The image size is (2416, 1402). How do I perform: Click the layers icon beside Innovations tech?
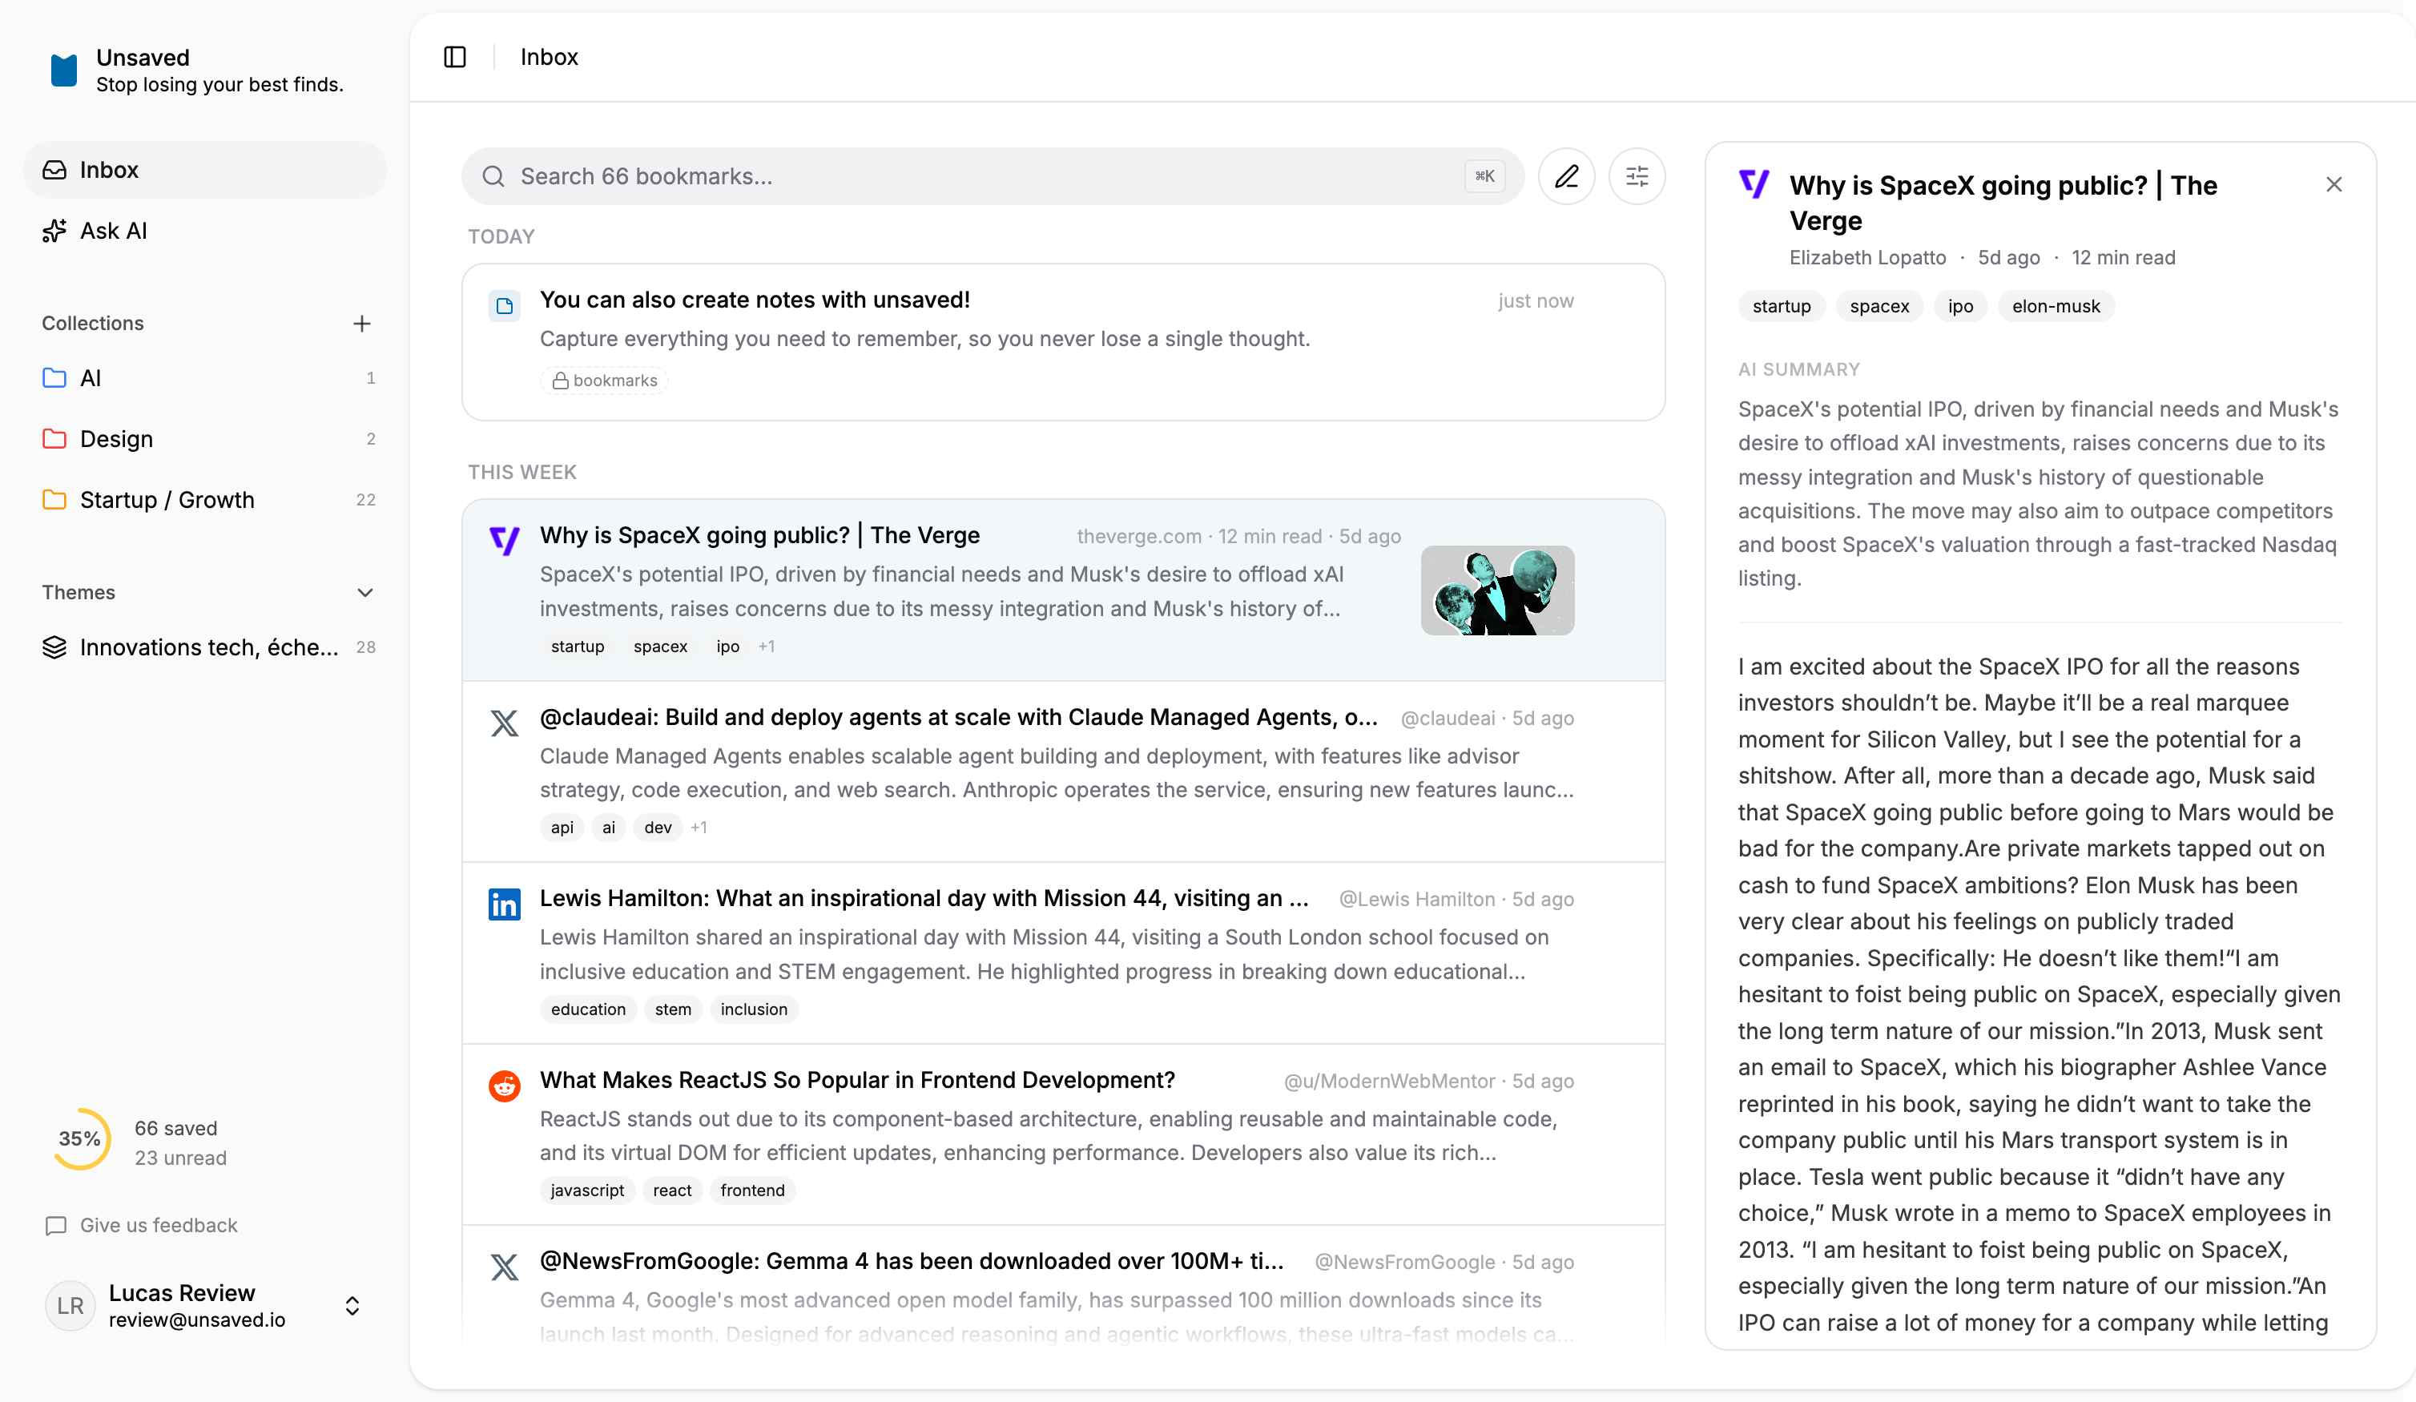54,647
